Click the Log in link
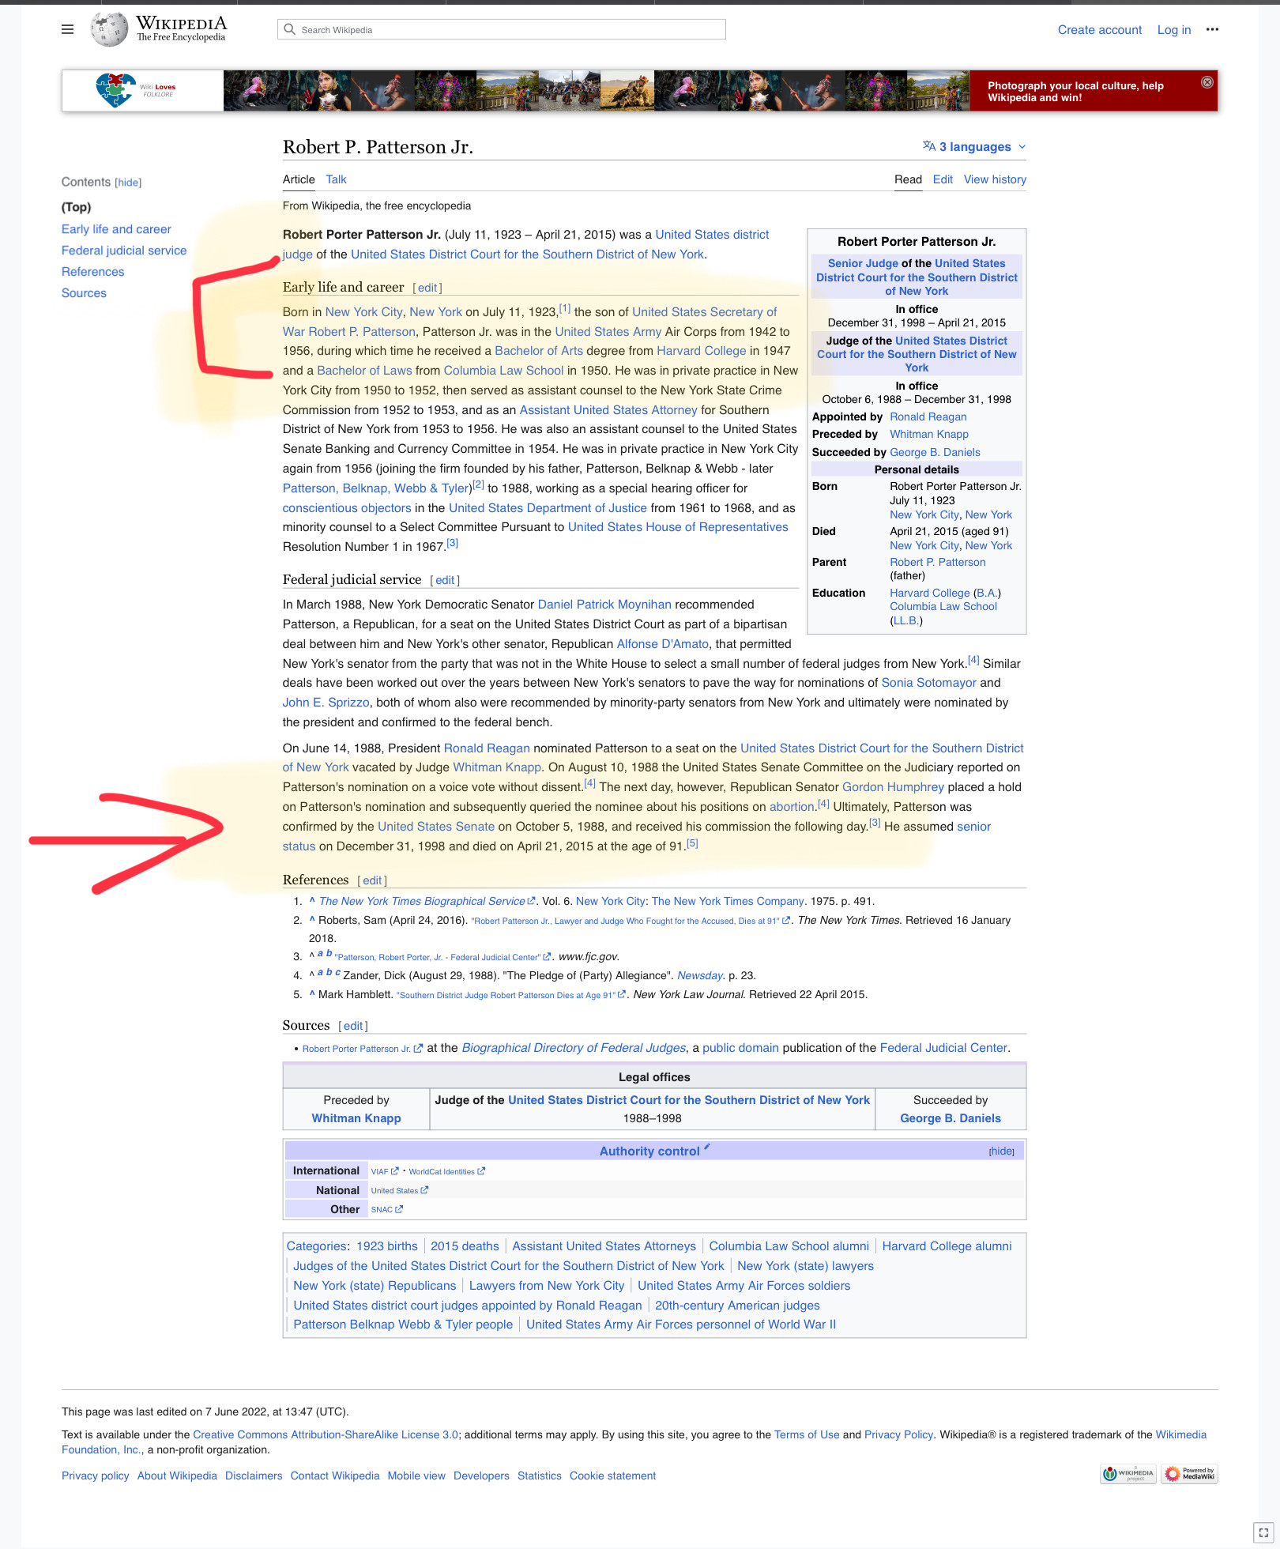Screen dimensions: 1280x1549 [x=1173, y=29]
